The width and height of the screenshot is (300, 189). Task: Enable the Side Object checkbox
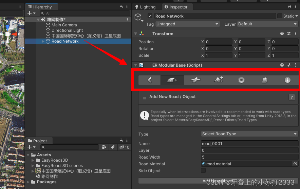(x=203, y=170)
